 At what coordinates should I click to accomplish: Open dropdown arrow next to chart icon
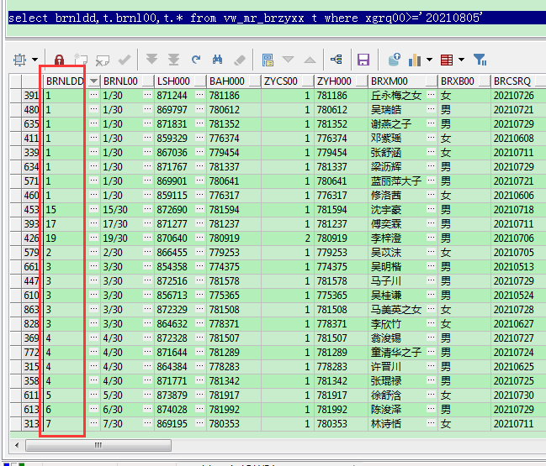point(429,60)
